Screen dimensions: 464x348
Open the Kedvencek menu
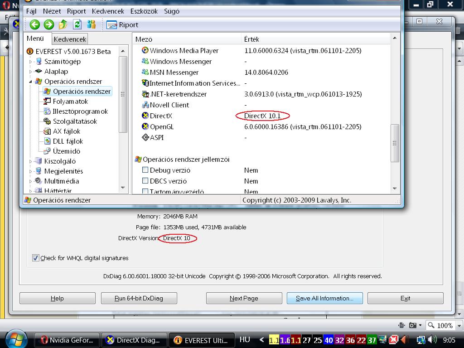coord(108,11)
